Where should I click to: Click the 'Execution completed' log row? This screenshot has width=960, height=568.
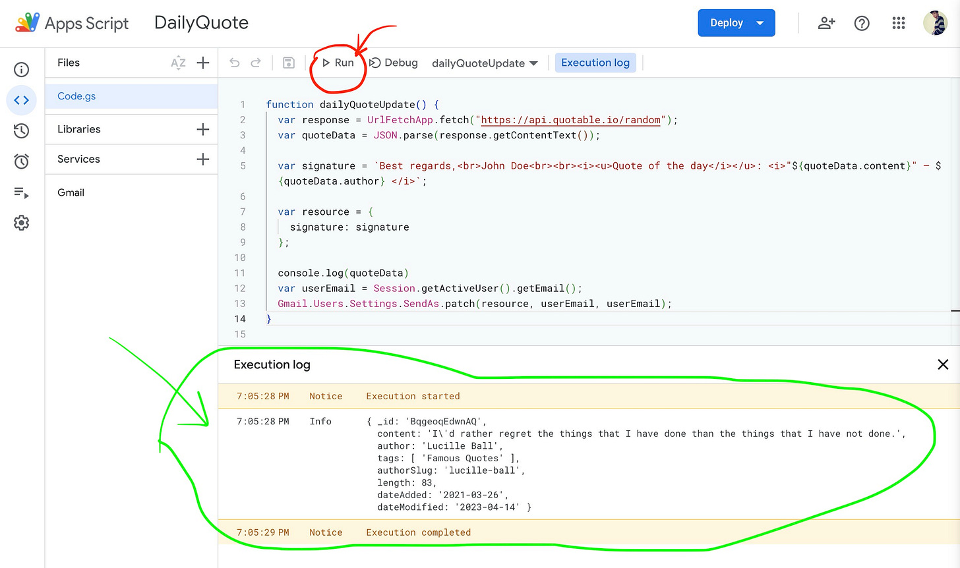click(589, 532)
